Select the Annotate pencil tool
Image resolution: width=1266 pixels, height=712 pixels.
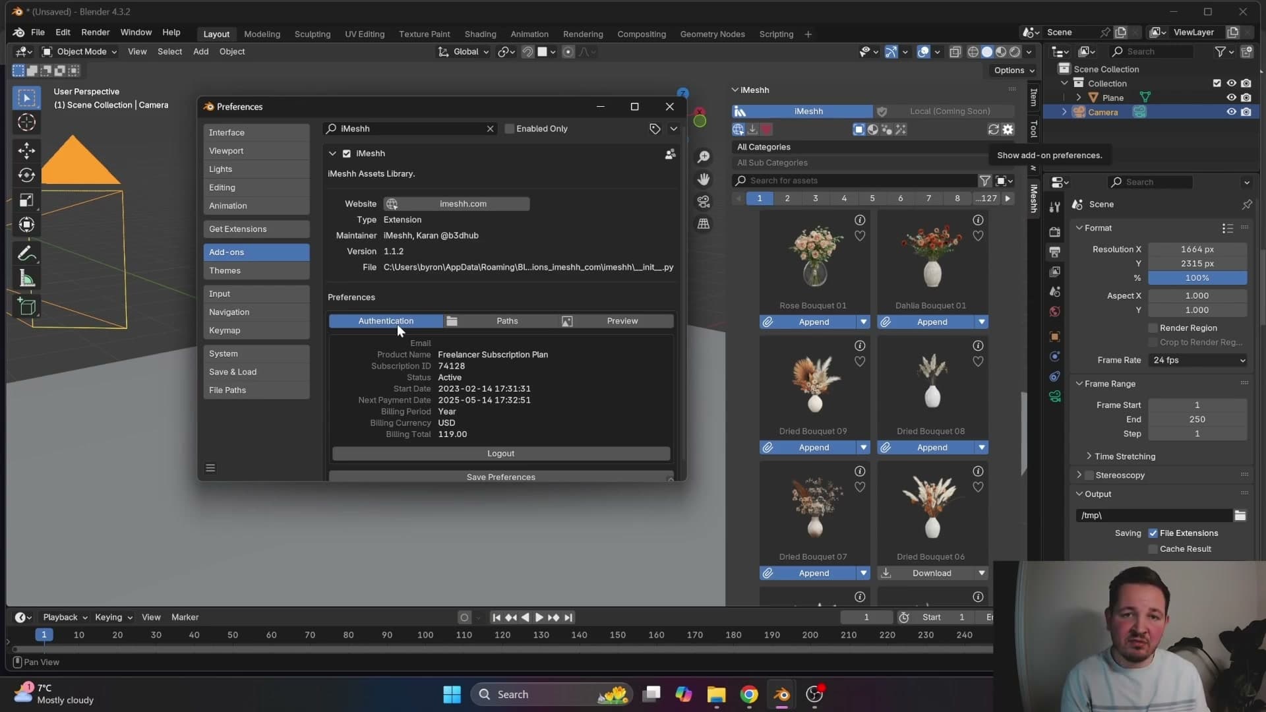pyautogui.click(x=26, y=253)
